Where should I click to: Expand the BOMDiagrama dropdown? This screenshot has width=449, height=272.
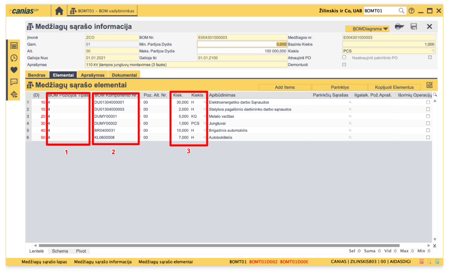point(367,29)
